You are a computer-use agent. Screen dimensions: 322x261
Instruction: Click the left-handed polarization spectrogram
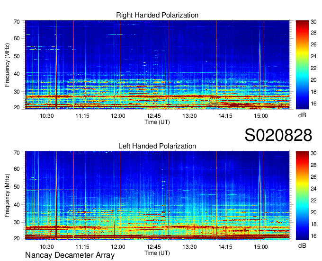click(157, 196)
